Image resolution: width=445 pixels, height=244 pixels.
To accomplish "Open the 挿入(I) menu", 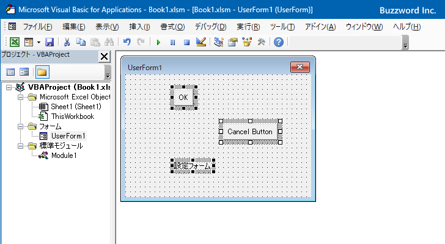I will [x=139, y=27].
